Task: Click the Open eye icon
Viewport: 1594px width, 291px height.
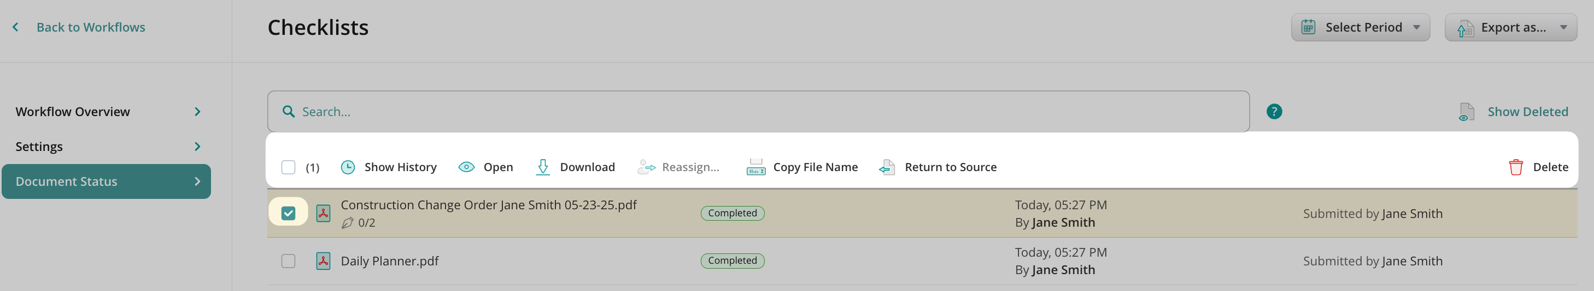Action: [466, 167]
